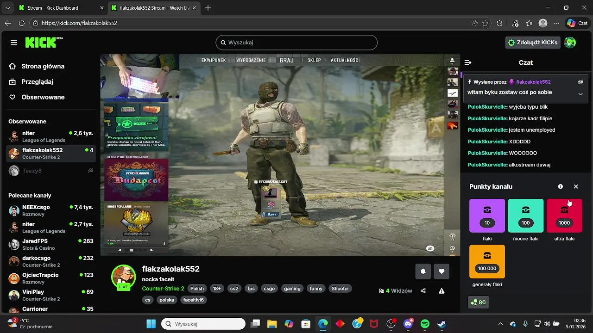This screenshot has height=333, width=593.
Task: Add this page to favorites star
Action: 485,23
